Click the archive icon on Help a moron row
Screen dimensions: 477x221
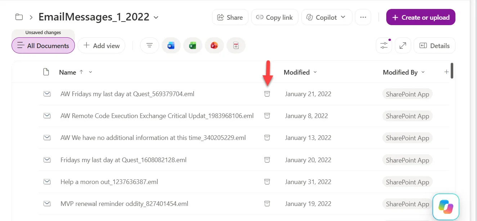point(267,182)
